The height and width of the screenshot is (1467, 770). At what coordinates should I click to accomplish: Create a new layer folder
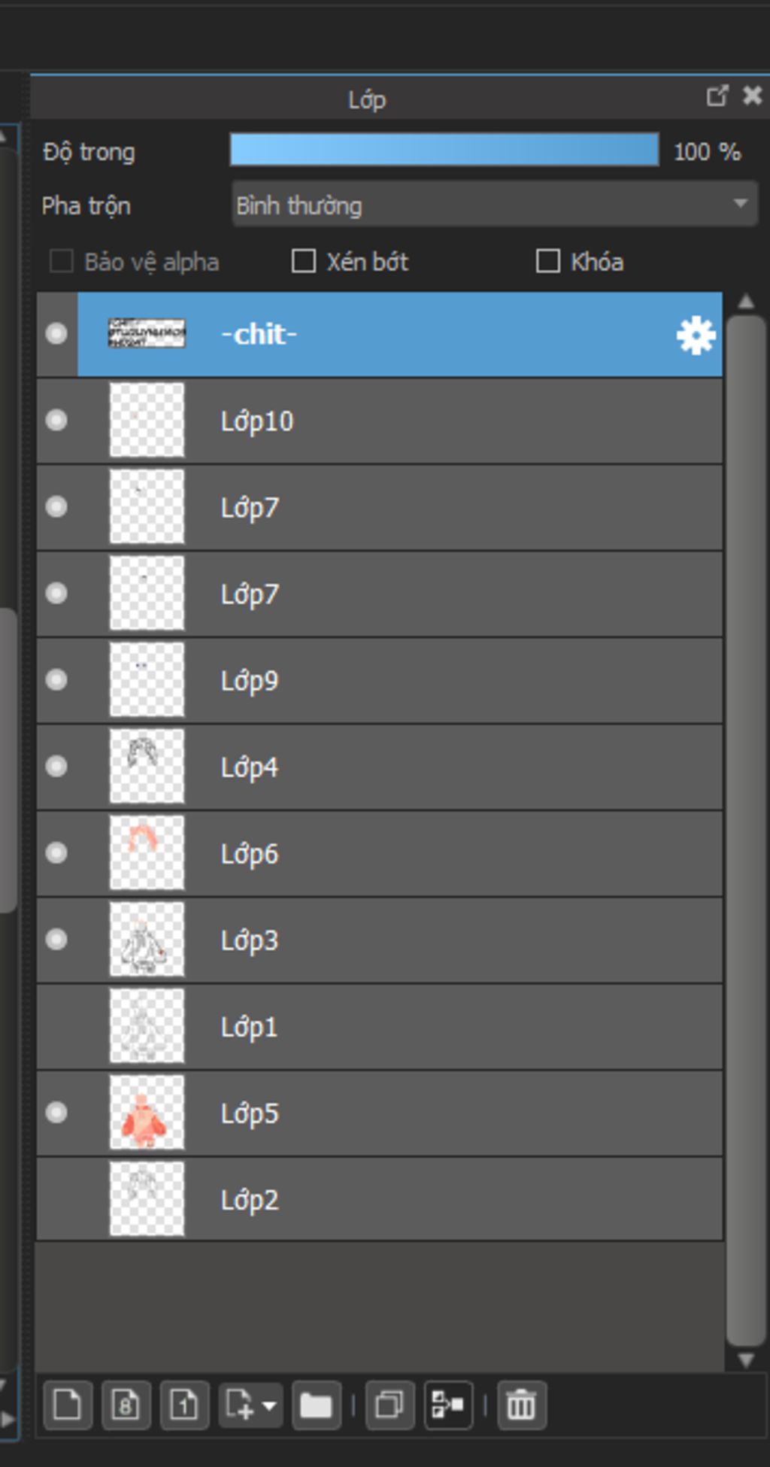(316, 1405)
